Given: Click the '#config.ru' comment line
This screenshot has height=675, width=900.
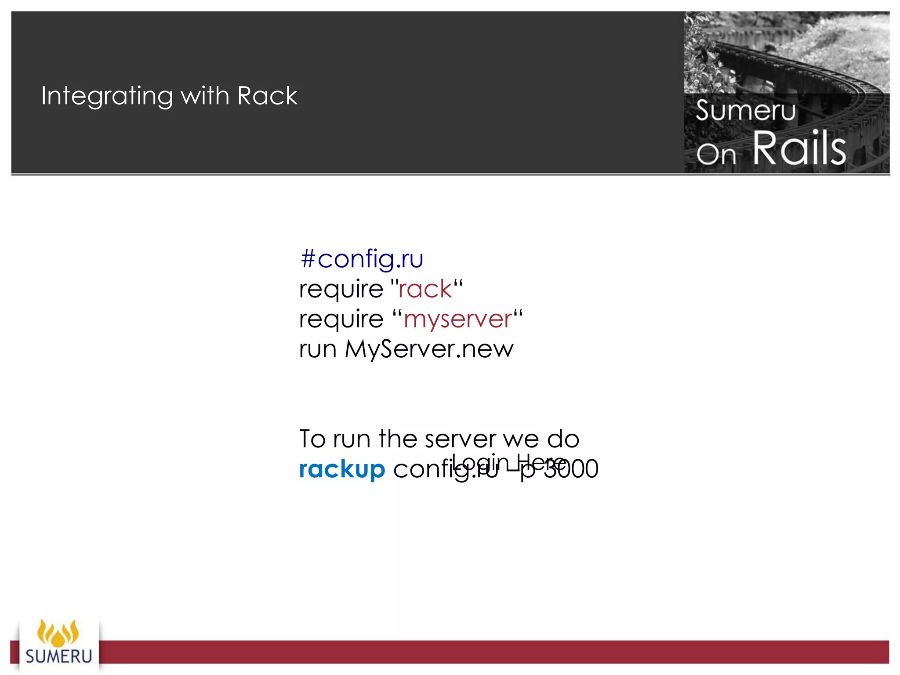Looking at the screenshot, I should pos(362,259).
